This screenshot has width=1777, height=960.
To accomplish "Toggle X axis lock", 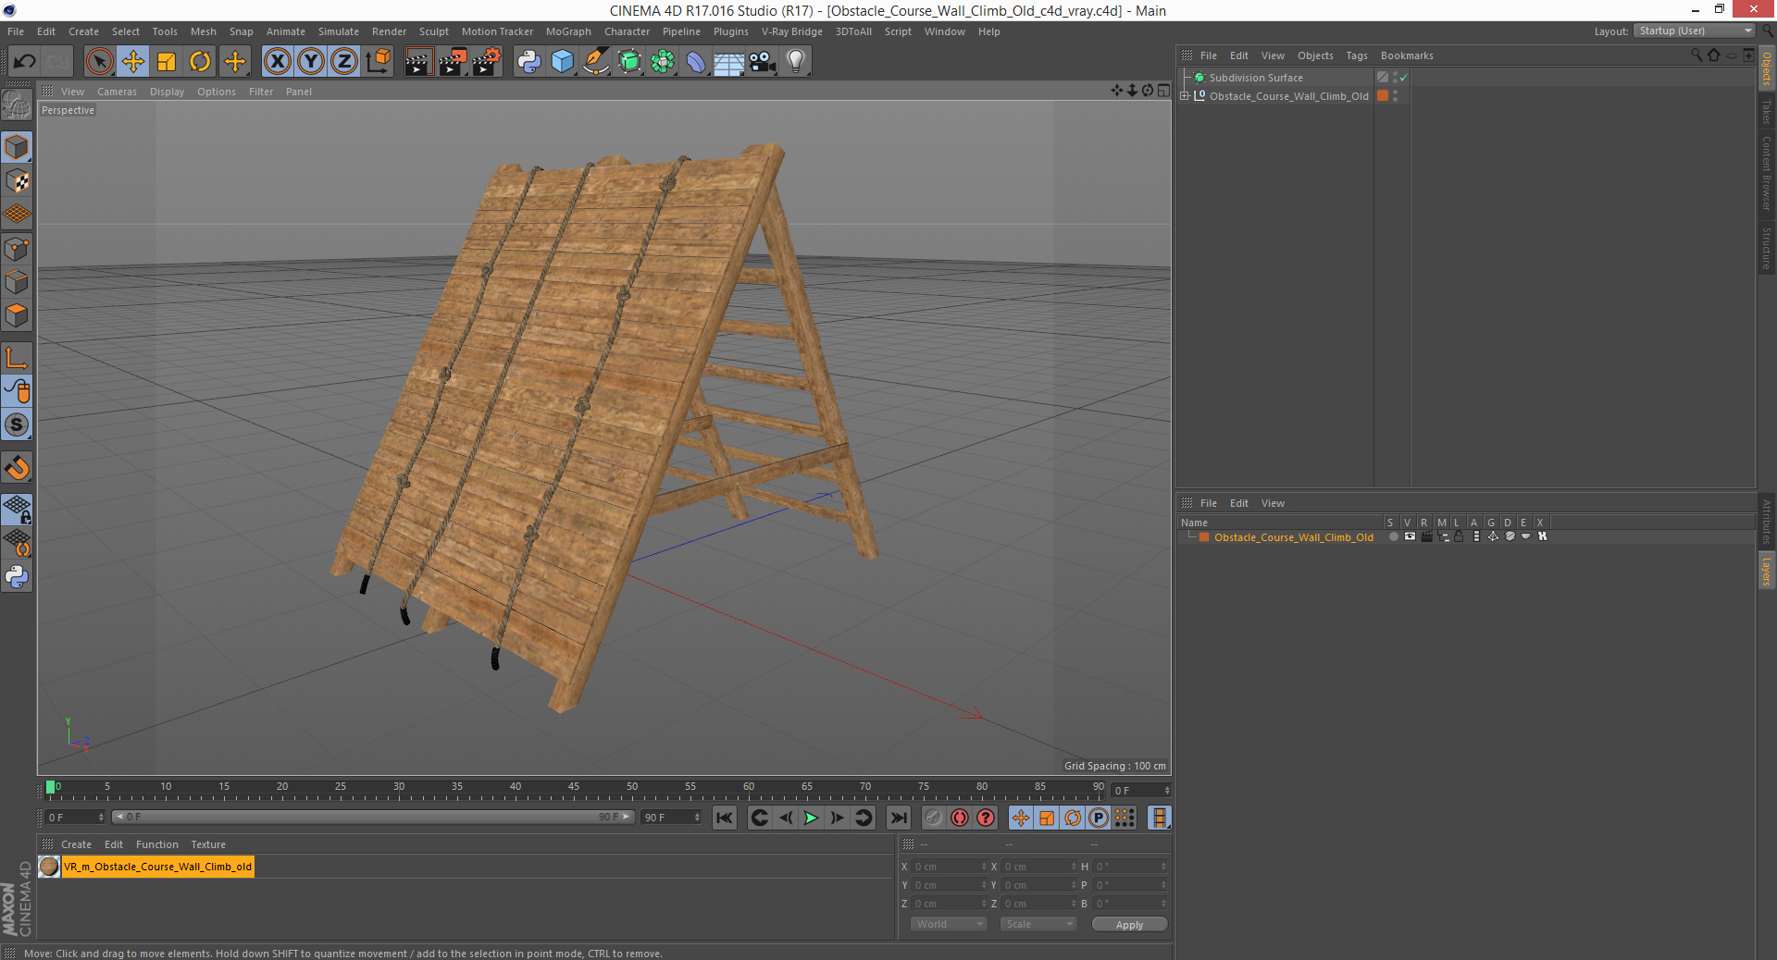I will point(277,62).
